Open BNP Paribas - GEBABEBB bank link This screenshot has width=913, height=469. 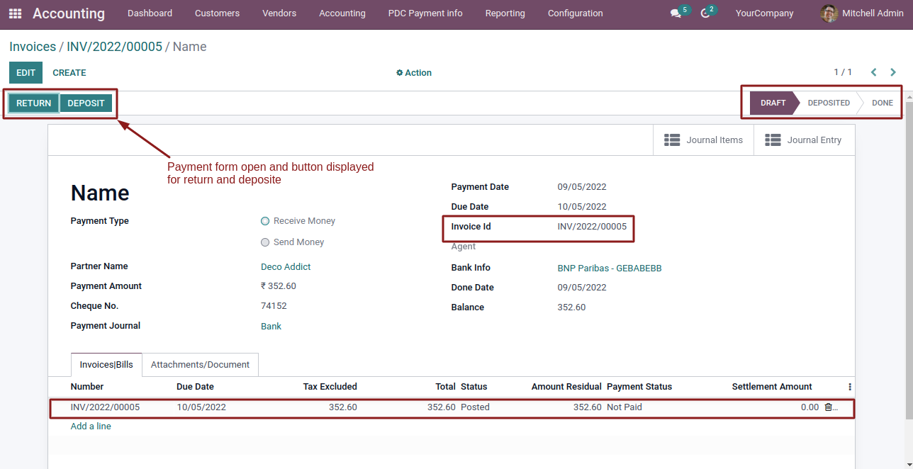[x=610, y=269]
